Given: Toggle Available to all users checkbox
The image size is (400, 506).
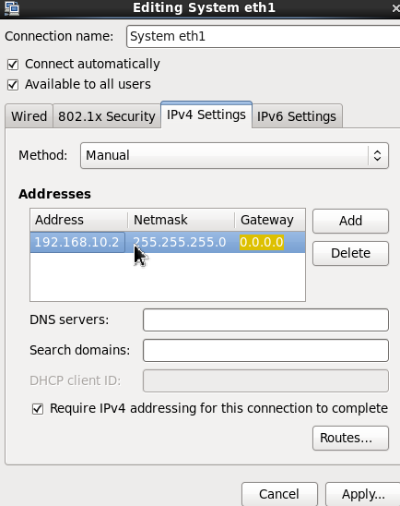Looking at the screenshot, I should coord(13,85).
